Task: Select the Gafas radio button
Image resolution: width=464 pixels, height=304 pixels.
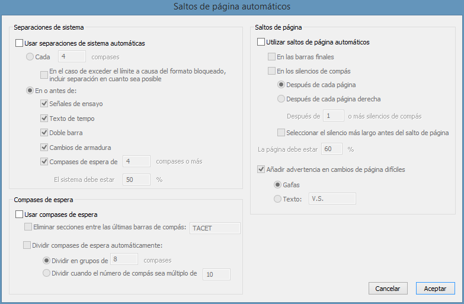Action: pos(277,185)
